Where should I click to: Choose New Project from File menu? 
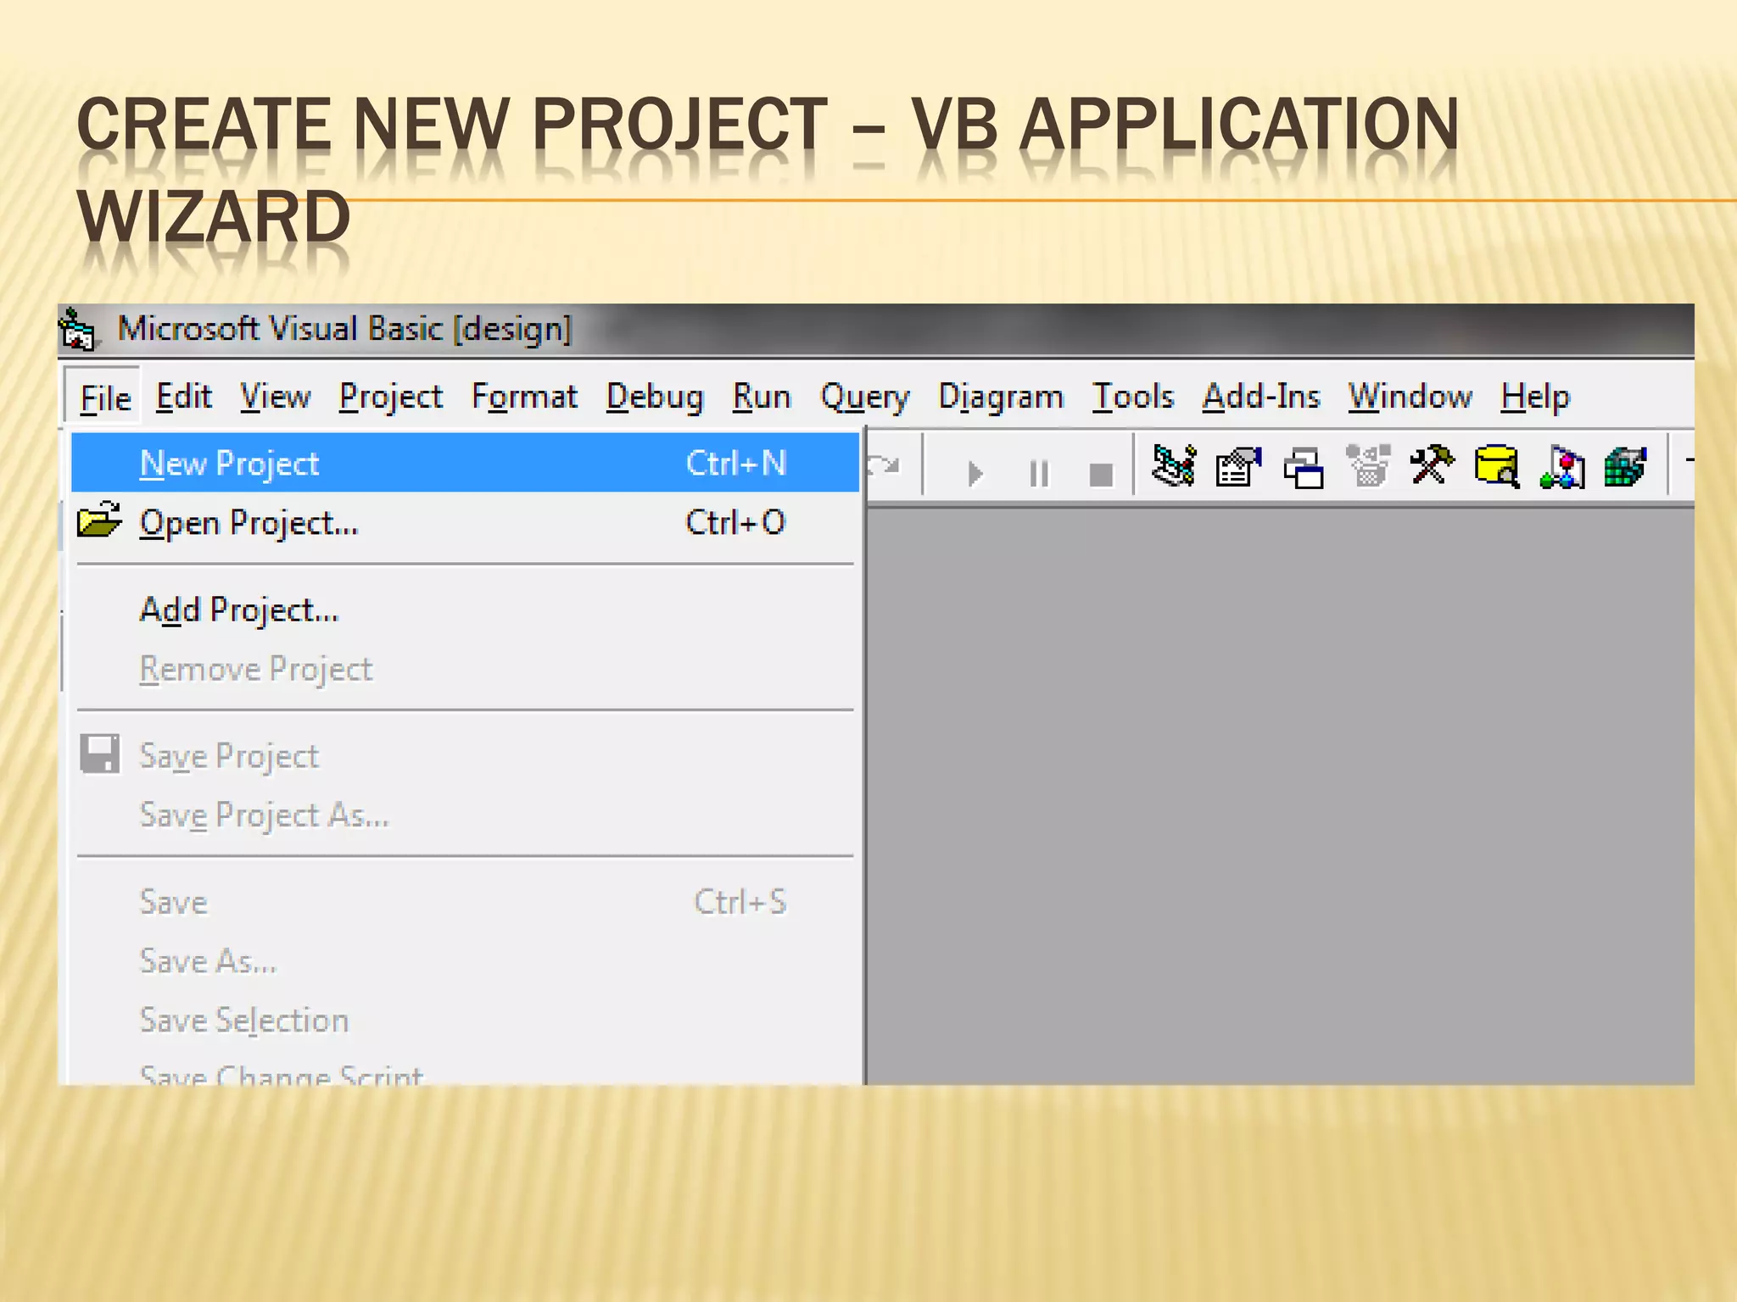coord(229,464)
